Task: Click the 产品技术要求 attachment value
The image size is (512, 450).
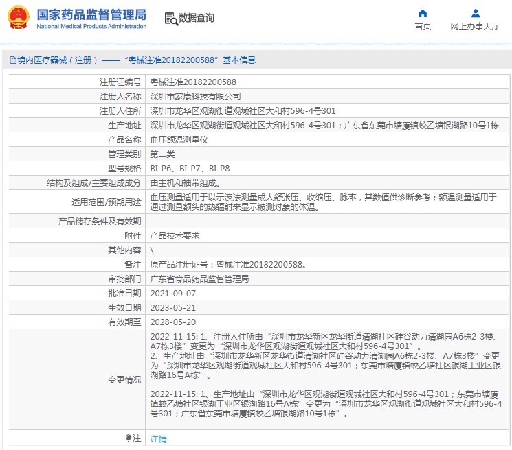Action: pyautogui.click(x=175, y=235)
